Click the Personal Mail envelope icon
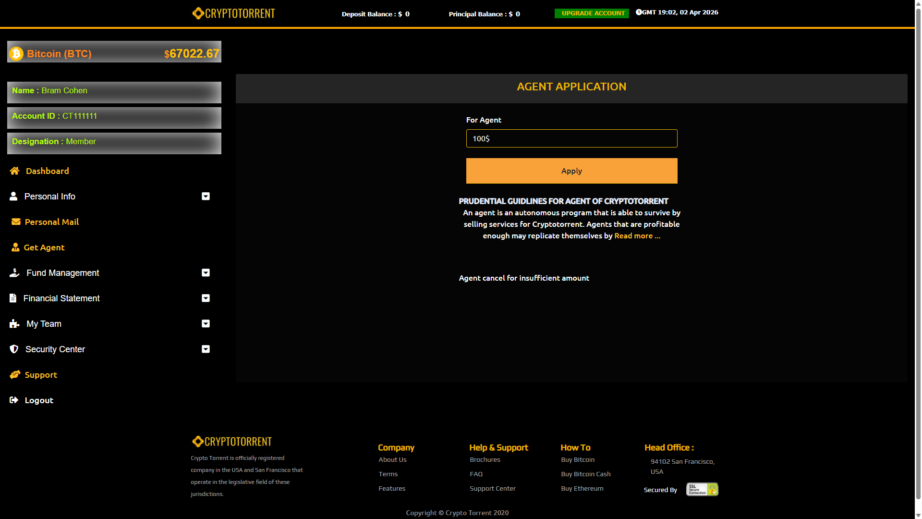The height and width of the screenshot is (519, 922). coord(16,222)
